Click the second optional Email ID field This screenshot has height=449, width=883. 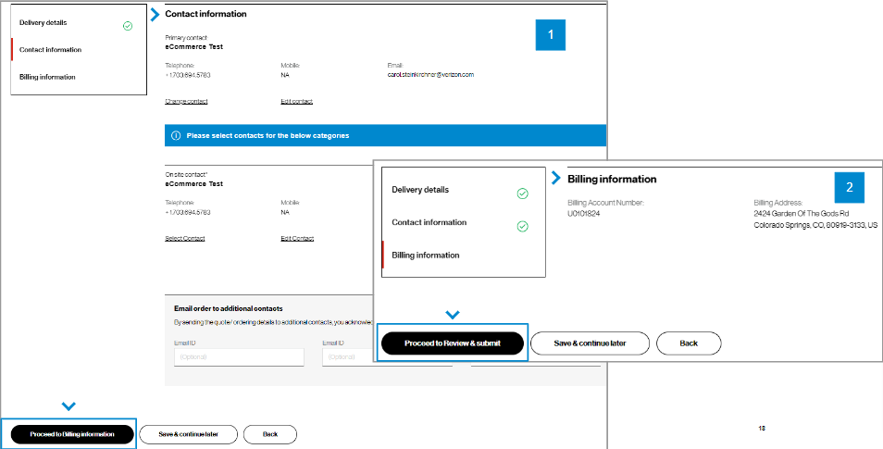coord(388,357)
